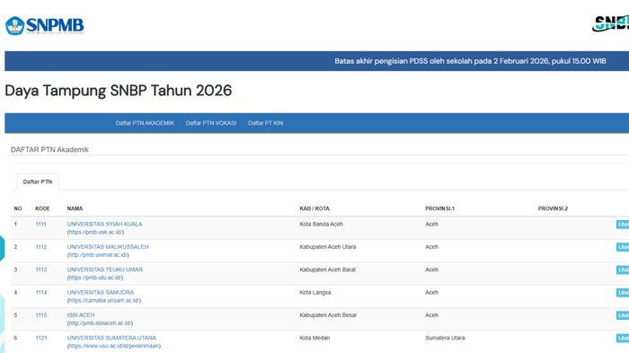Click Kota Banda Aceh cell
Image resolution: width=629 pixels, height=353 pixels.
click(x=322, y=225)
